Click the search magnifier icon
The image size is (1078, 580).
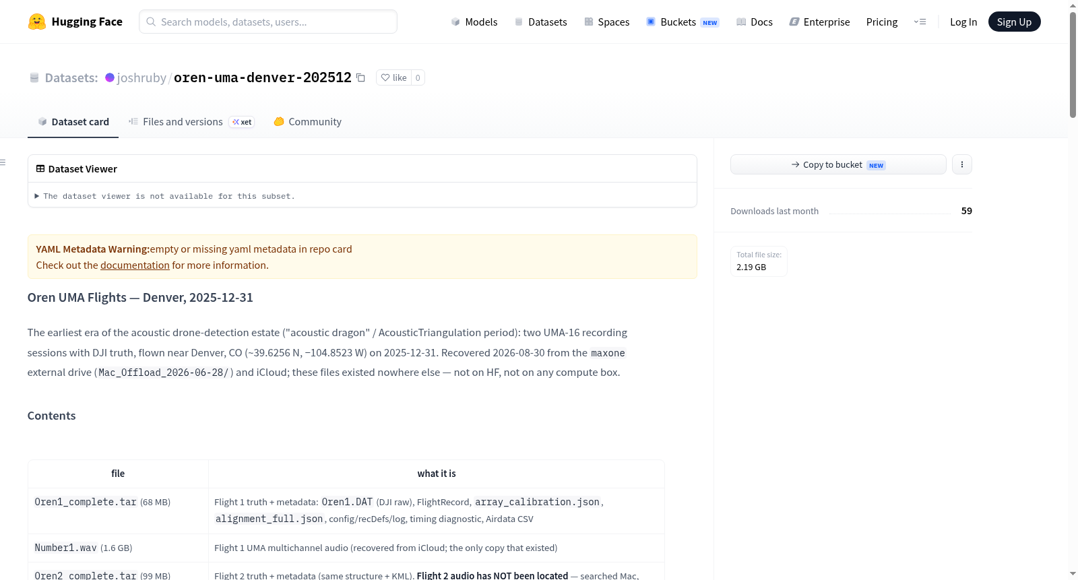152,22
